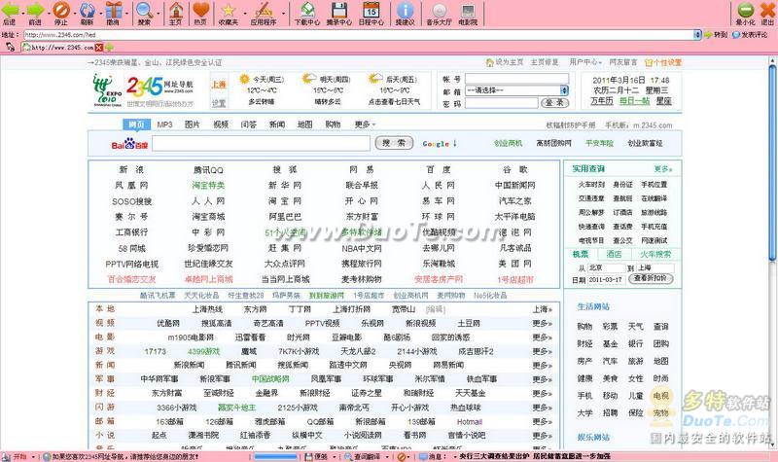Click the Stop (停止) toolbar icon

pos(61,10)
